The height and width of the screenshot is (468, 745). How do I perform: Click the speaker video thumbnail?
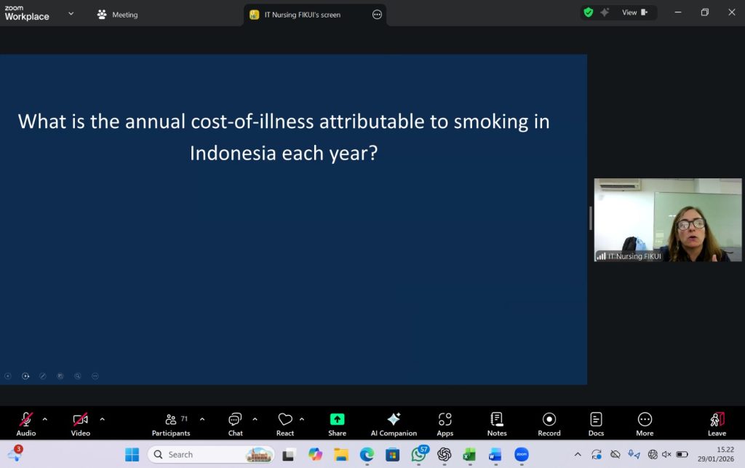667,220
